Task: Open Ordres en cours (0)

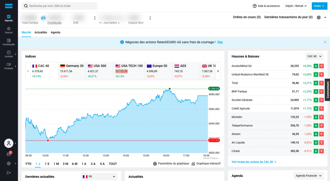Action: click(x=247, y=17)
